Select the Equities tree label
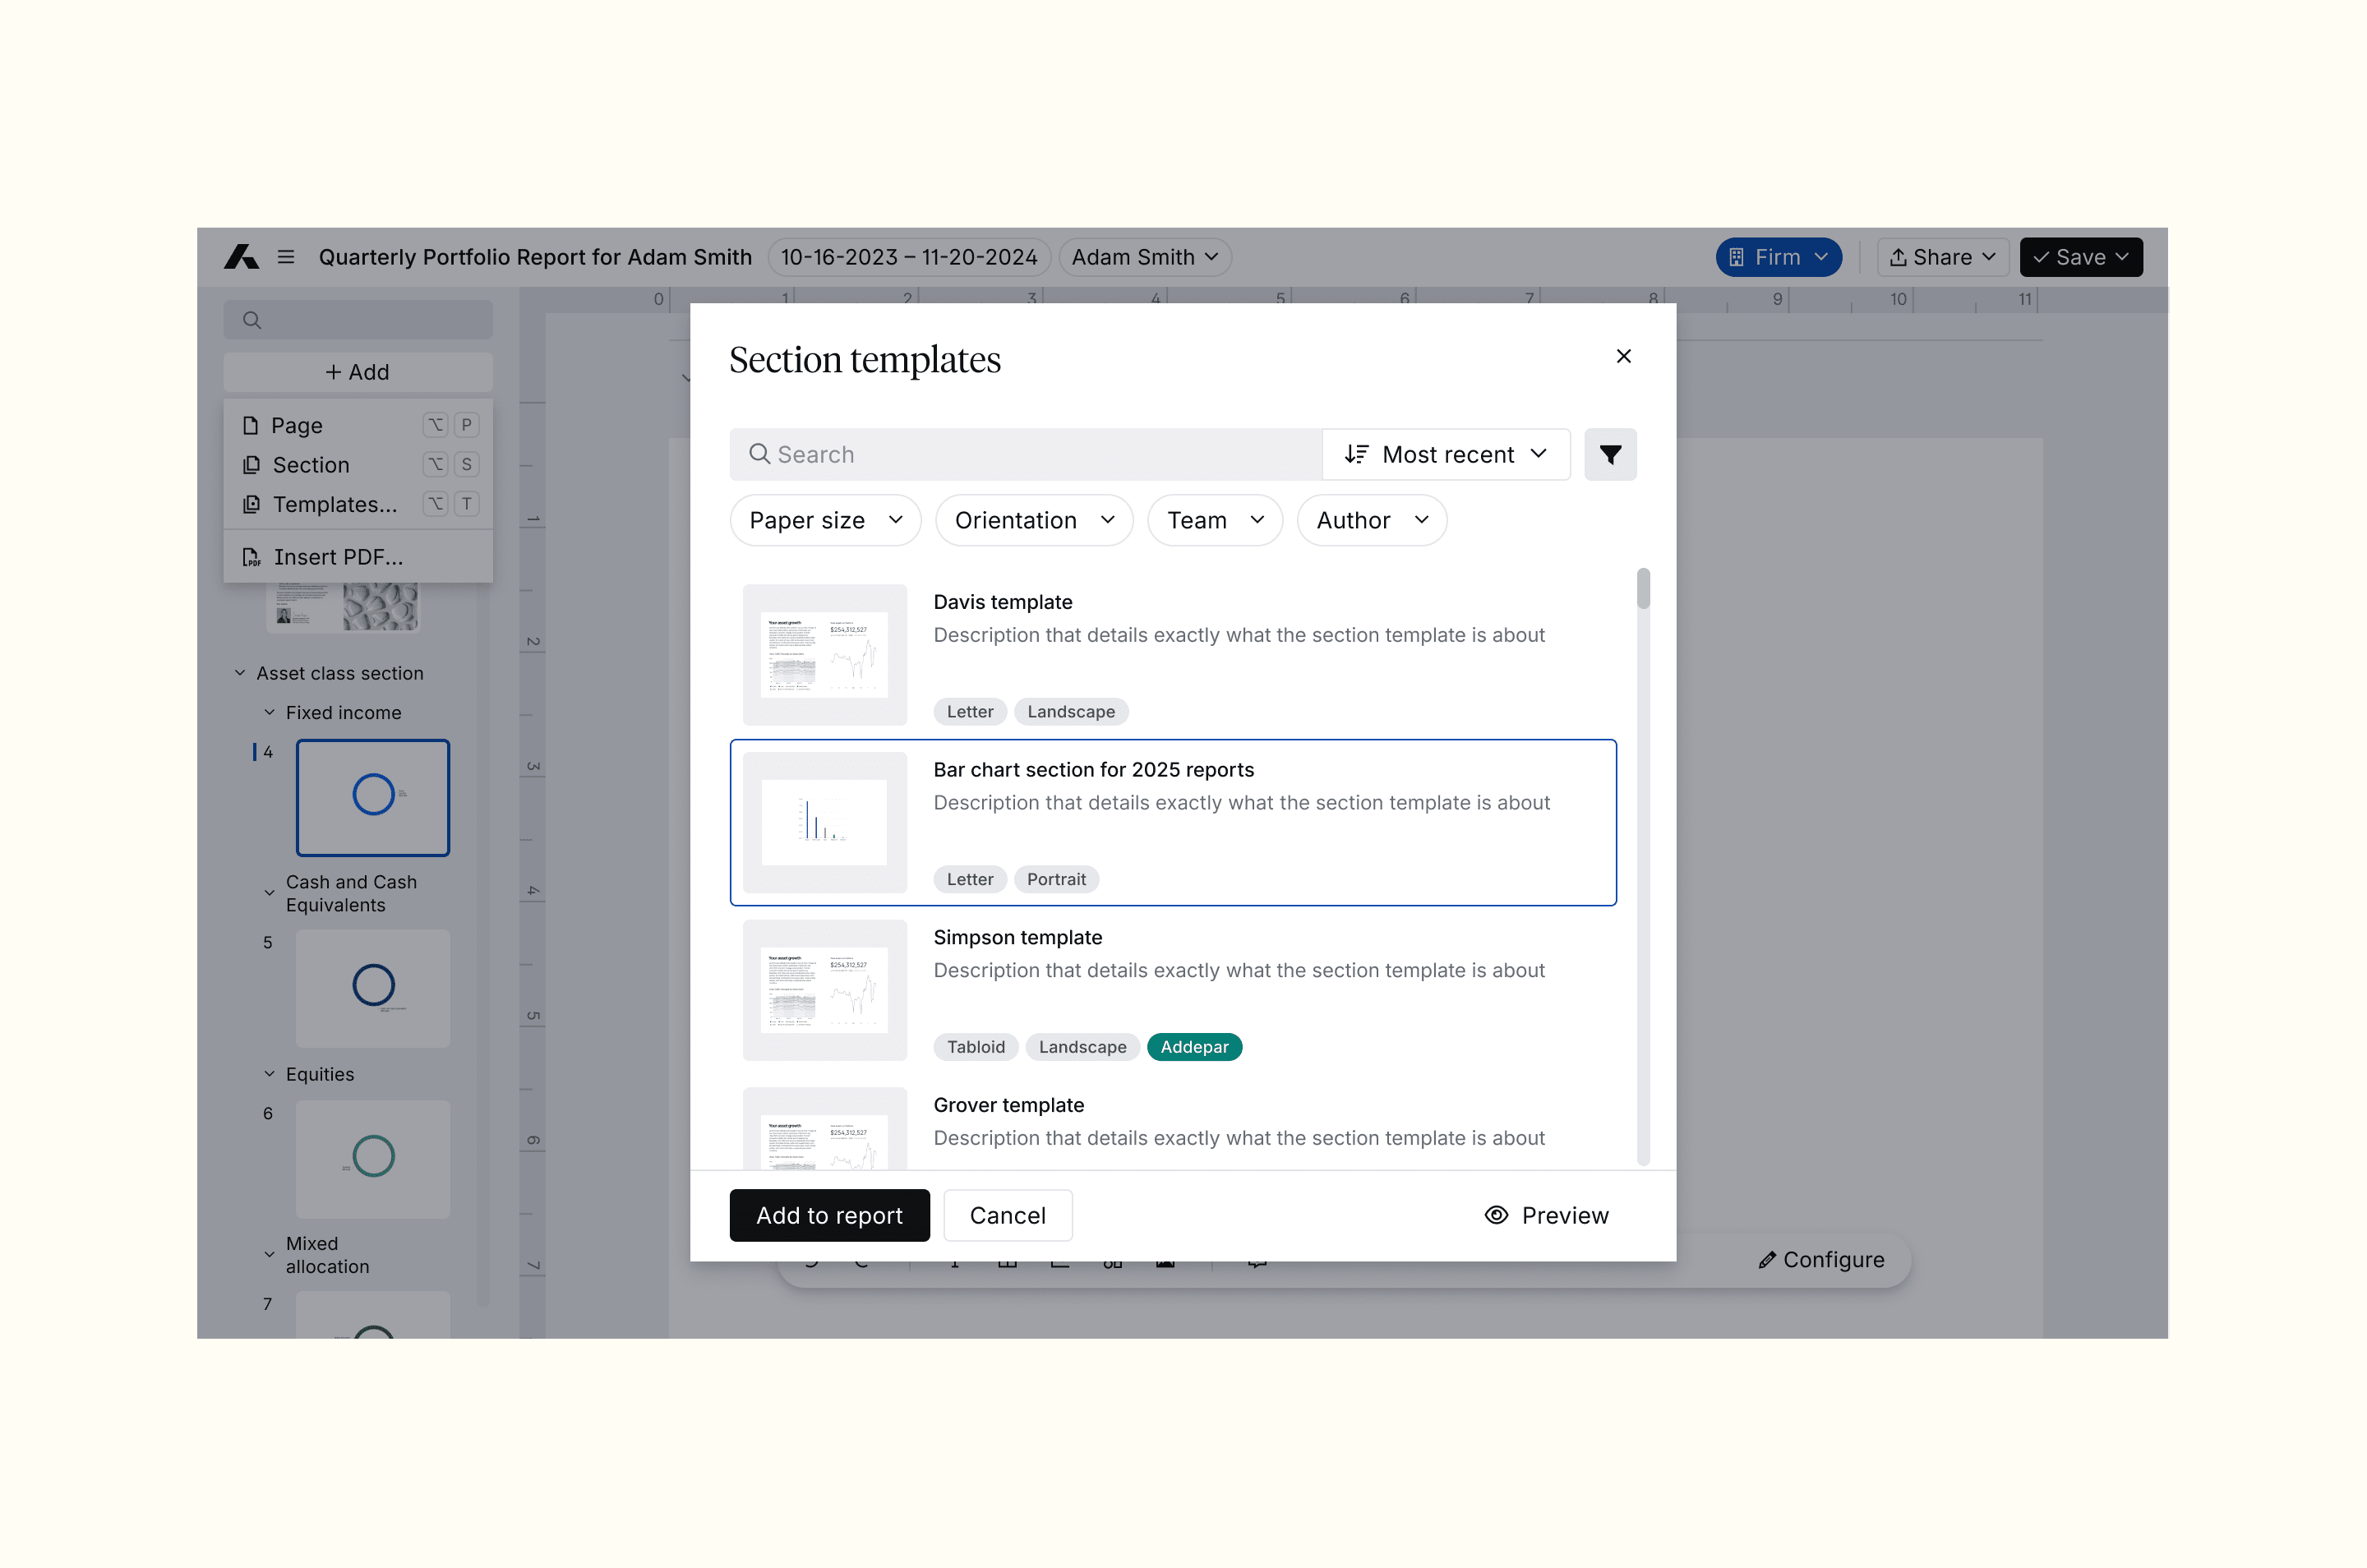The image size is (2367, 1568). (320, 1074)
